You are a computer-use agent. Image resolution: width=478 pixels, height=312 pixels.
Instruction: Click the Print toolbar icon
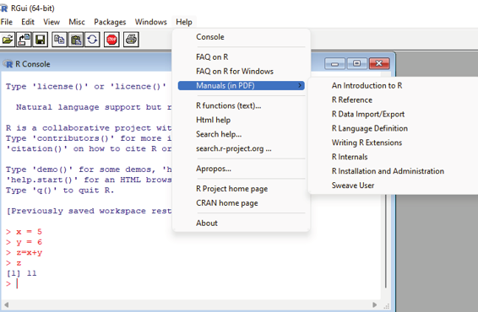click(x=132, y=40)
